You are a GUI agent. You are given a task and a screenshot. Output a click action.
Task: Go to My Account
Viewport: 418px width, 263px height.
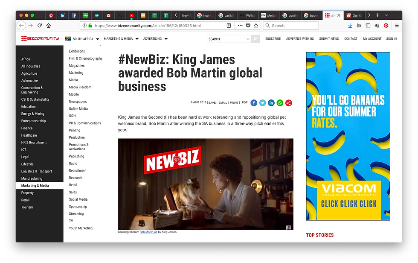372,39
